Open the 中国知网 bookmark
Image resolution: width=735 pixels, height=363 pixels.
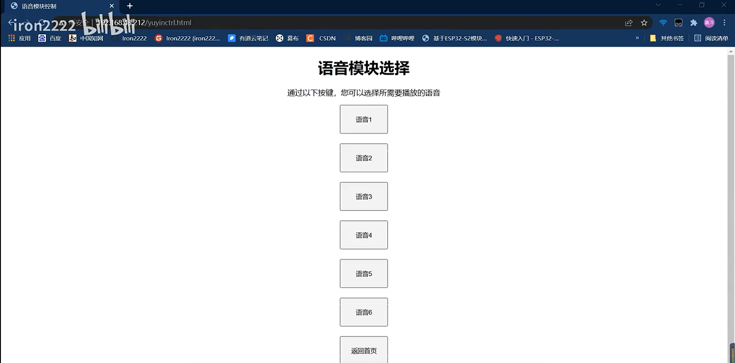click(x=86, y=38)
